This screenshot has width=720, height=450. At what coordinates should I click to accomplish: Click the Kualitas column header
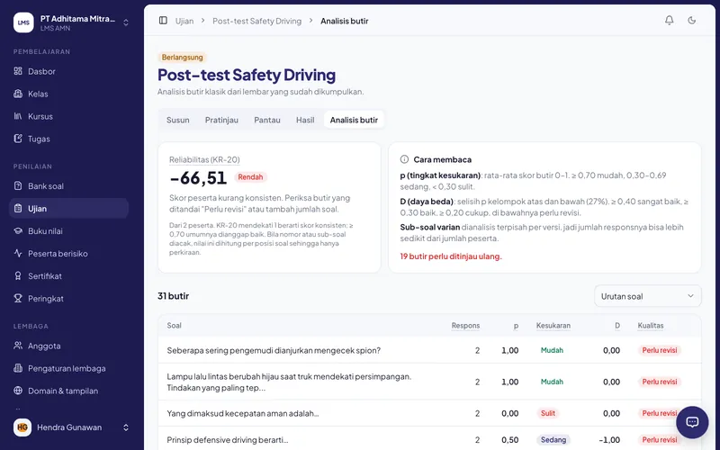[x=651, y=325]
